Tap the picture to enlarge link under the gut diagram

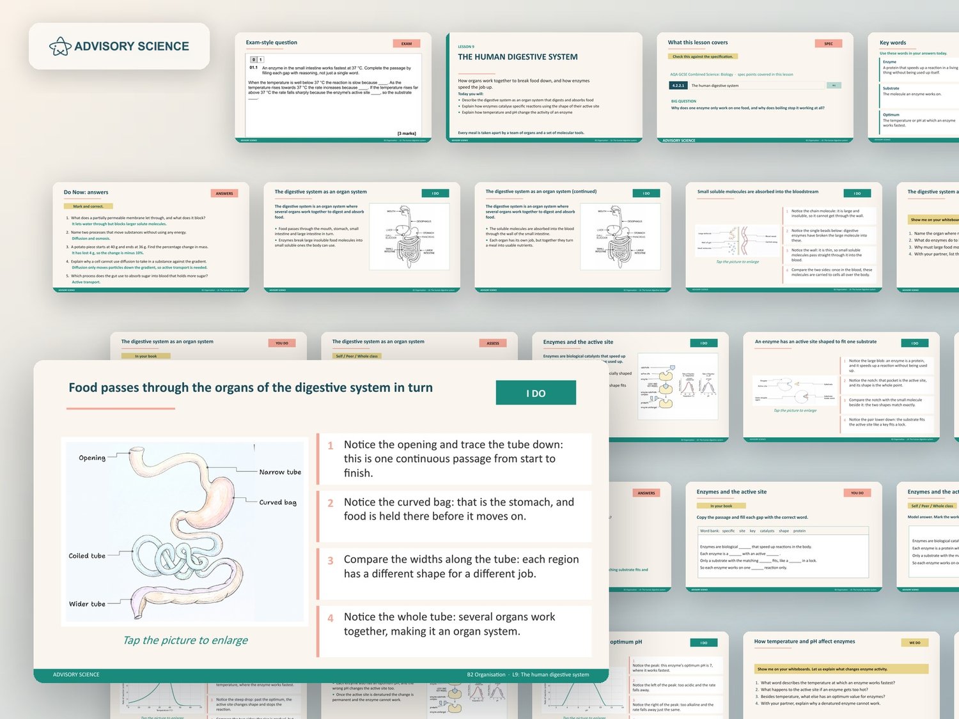click(x=185, y=640)
